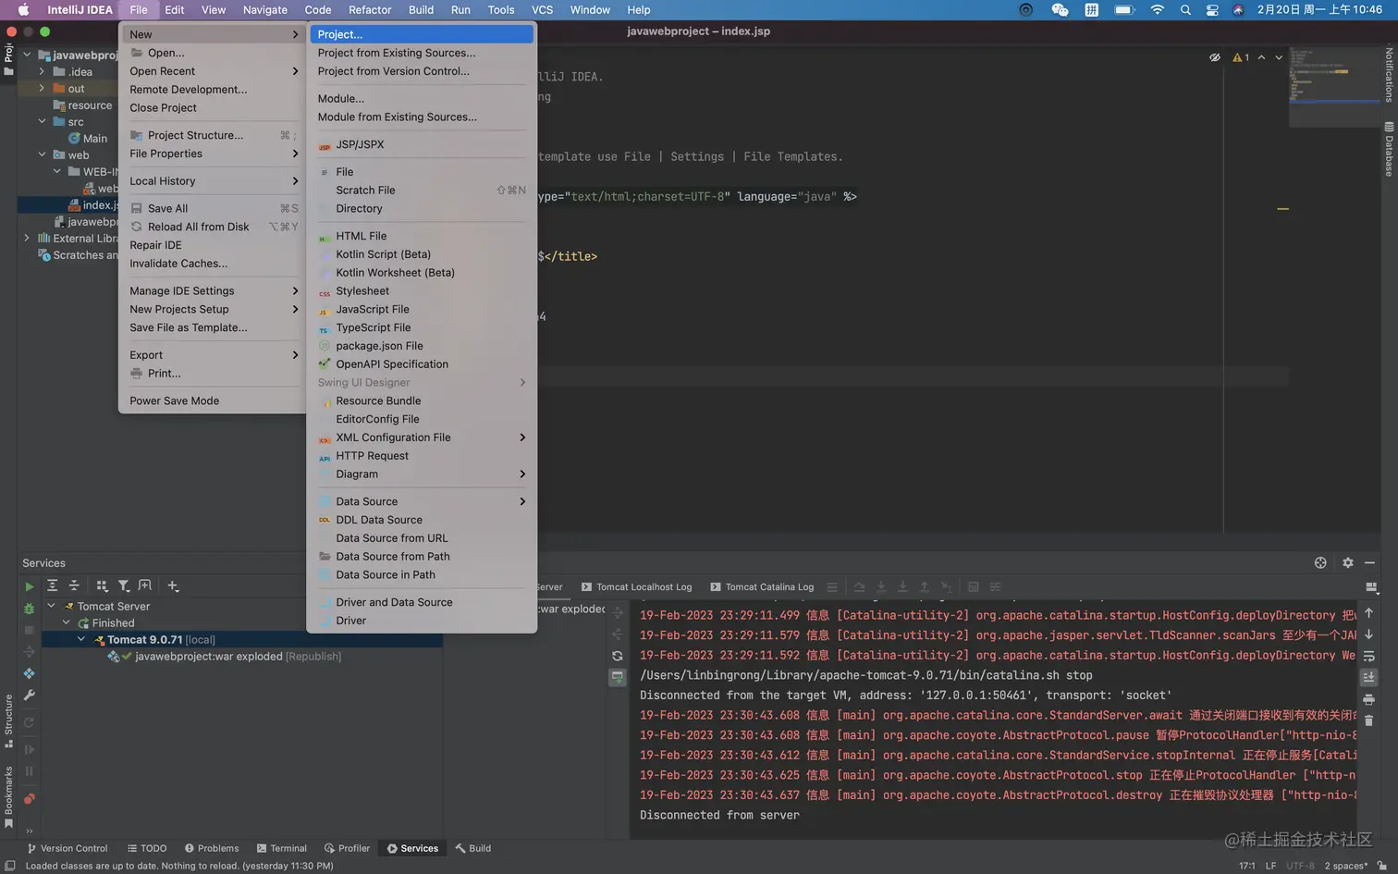Click Scroll Up arrow beside console output
Viewport: 1398px width, 874px height.
[x=1369, y=612]
